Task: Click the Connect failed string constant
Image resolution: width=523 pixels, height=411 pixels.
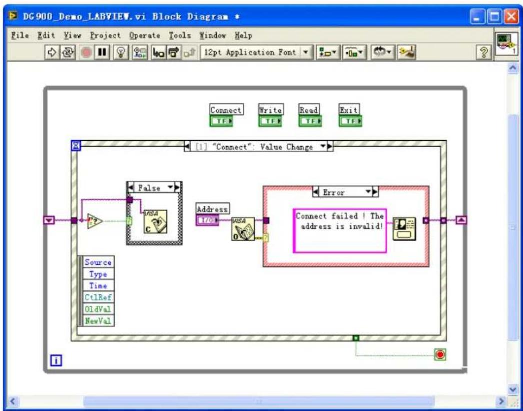Action: (x=340, y=230)
